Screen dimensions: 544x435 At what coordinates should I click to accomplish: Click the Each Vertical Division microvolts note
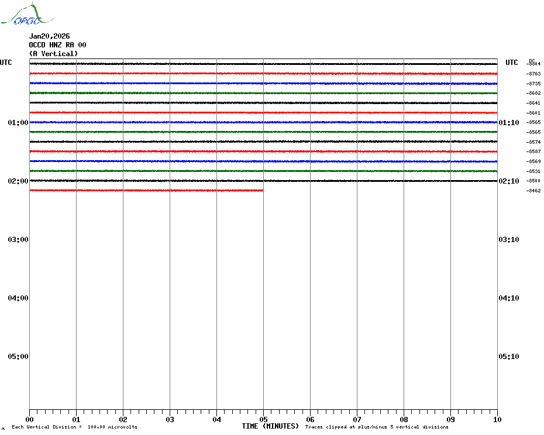click(x=75, y=427)
